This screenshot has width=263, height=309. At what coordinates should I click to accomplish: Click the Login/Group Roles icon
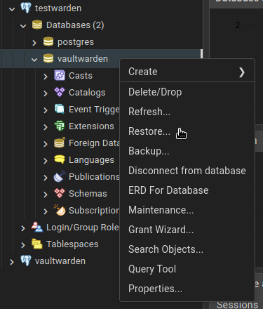tap(37, 227)
